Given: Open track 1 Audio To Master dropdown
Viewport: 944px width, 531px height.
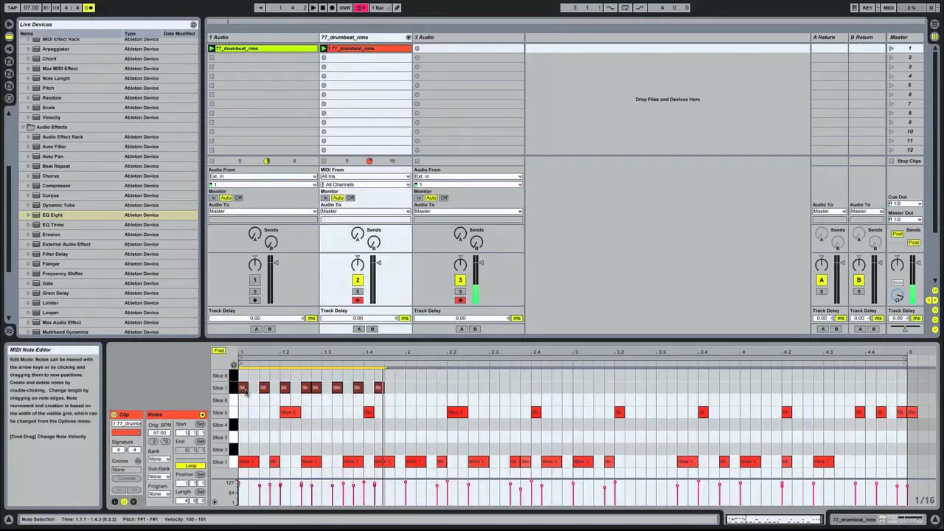Looking at the screenshot, I should tap(263, 212).
